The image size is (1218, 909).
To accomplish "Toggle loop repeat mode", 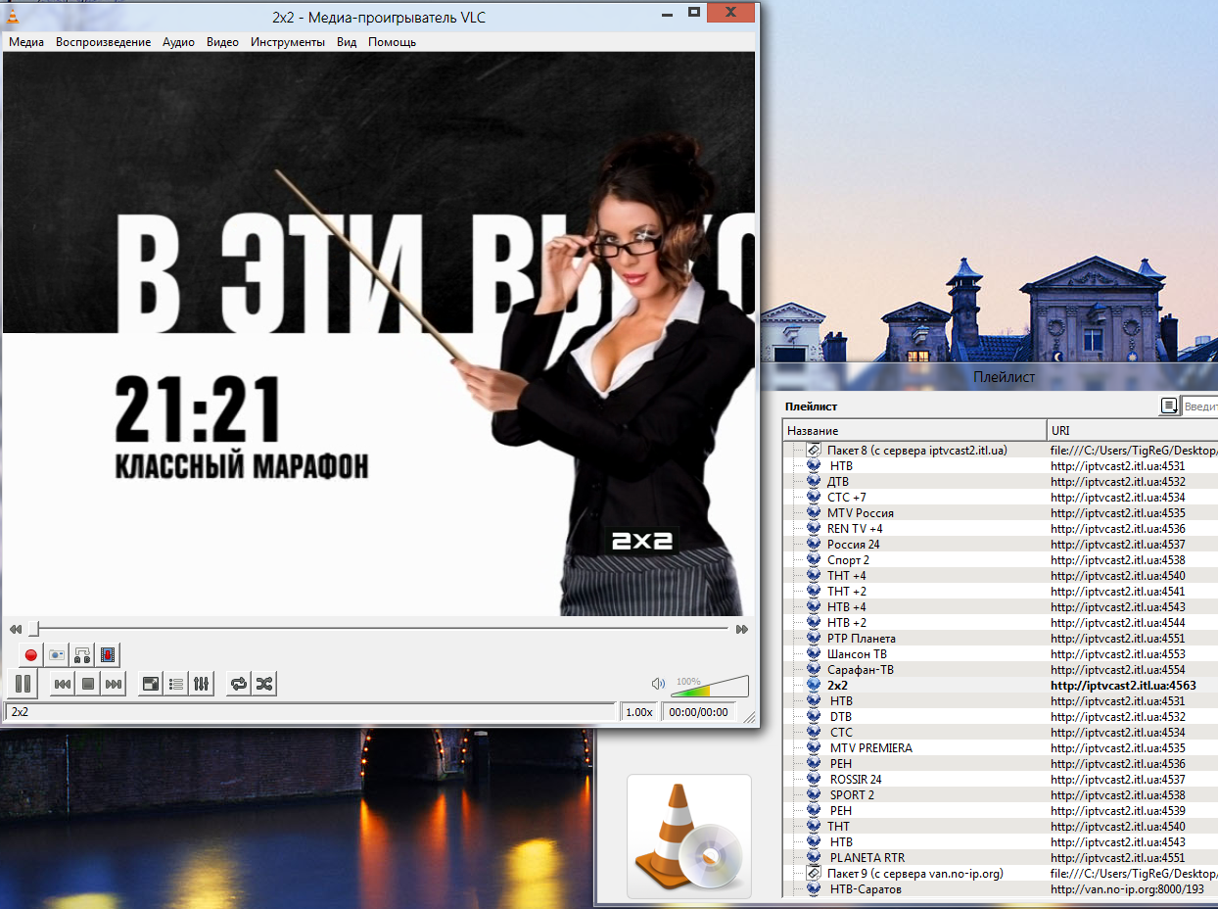I will click(238, 684).
